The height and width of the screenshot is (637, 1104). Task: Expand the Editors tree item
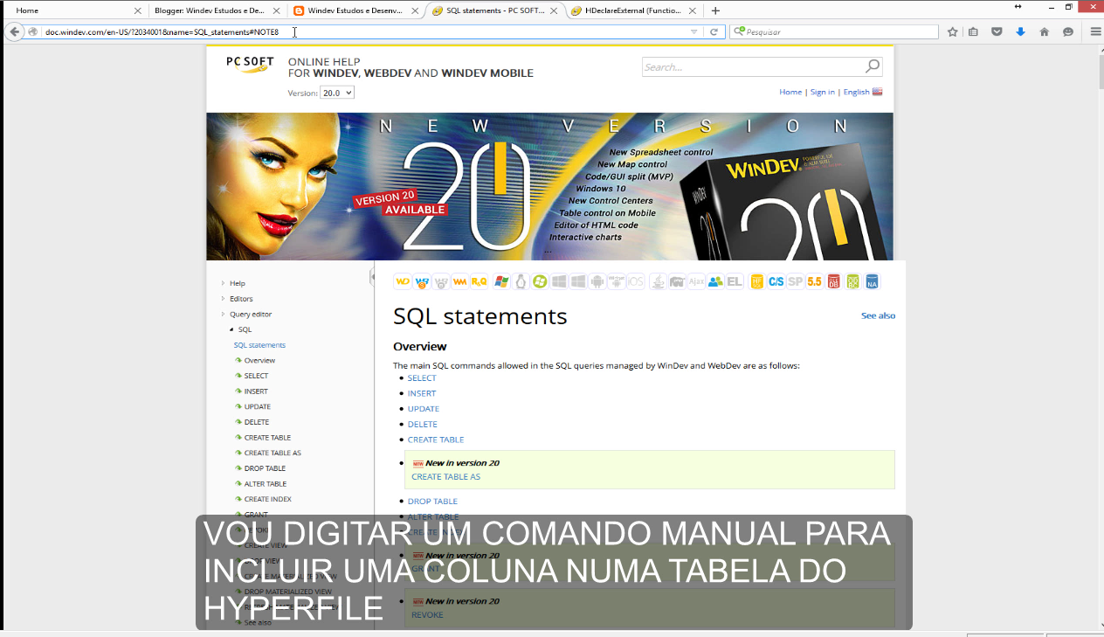click(x=225, y=298)
